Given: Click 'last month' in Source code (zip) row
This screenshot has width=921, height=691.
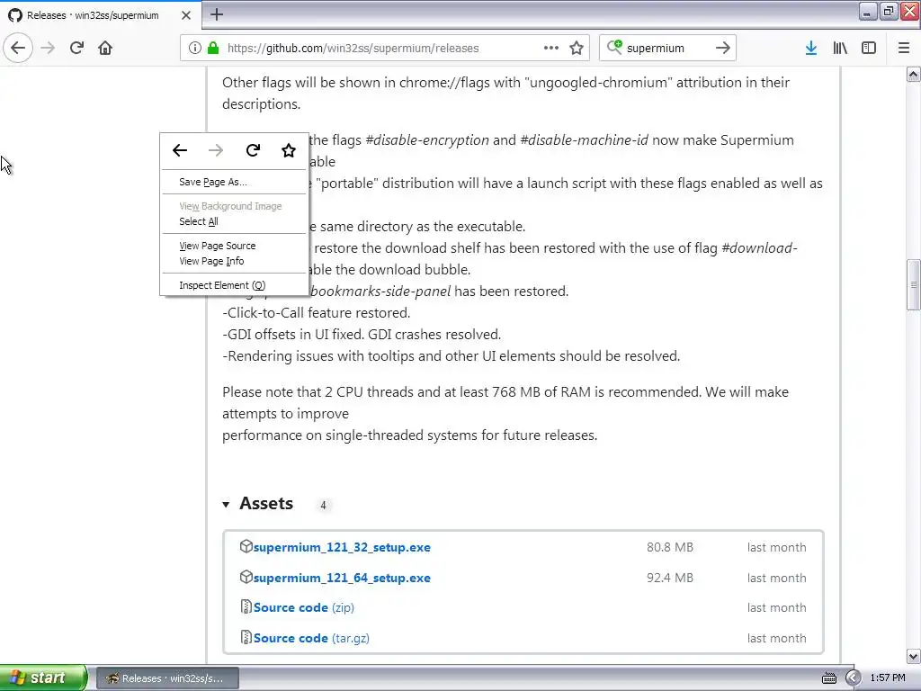Looking at the screenshot, I should point(776,607).
